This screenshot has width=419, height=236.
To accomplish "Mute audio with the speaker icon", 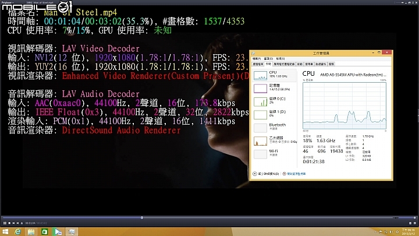I will [396, 218].
